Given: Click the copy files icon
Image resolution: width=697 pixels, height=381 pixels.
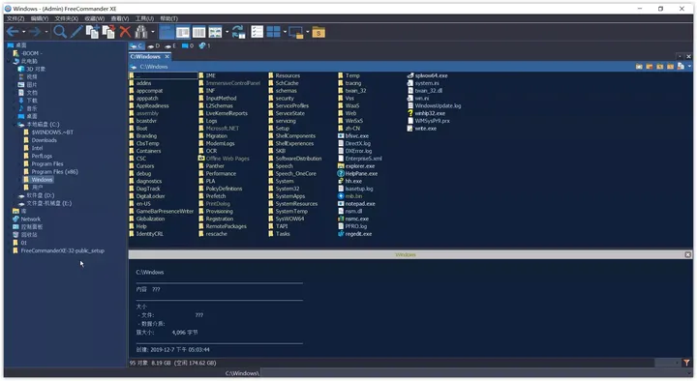Looking at the screenshot, I should click(x=93, y=32).
